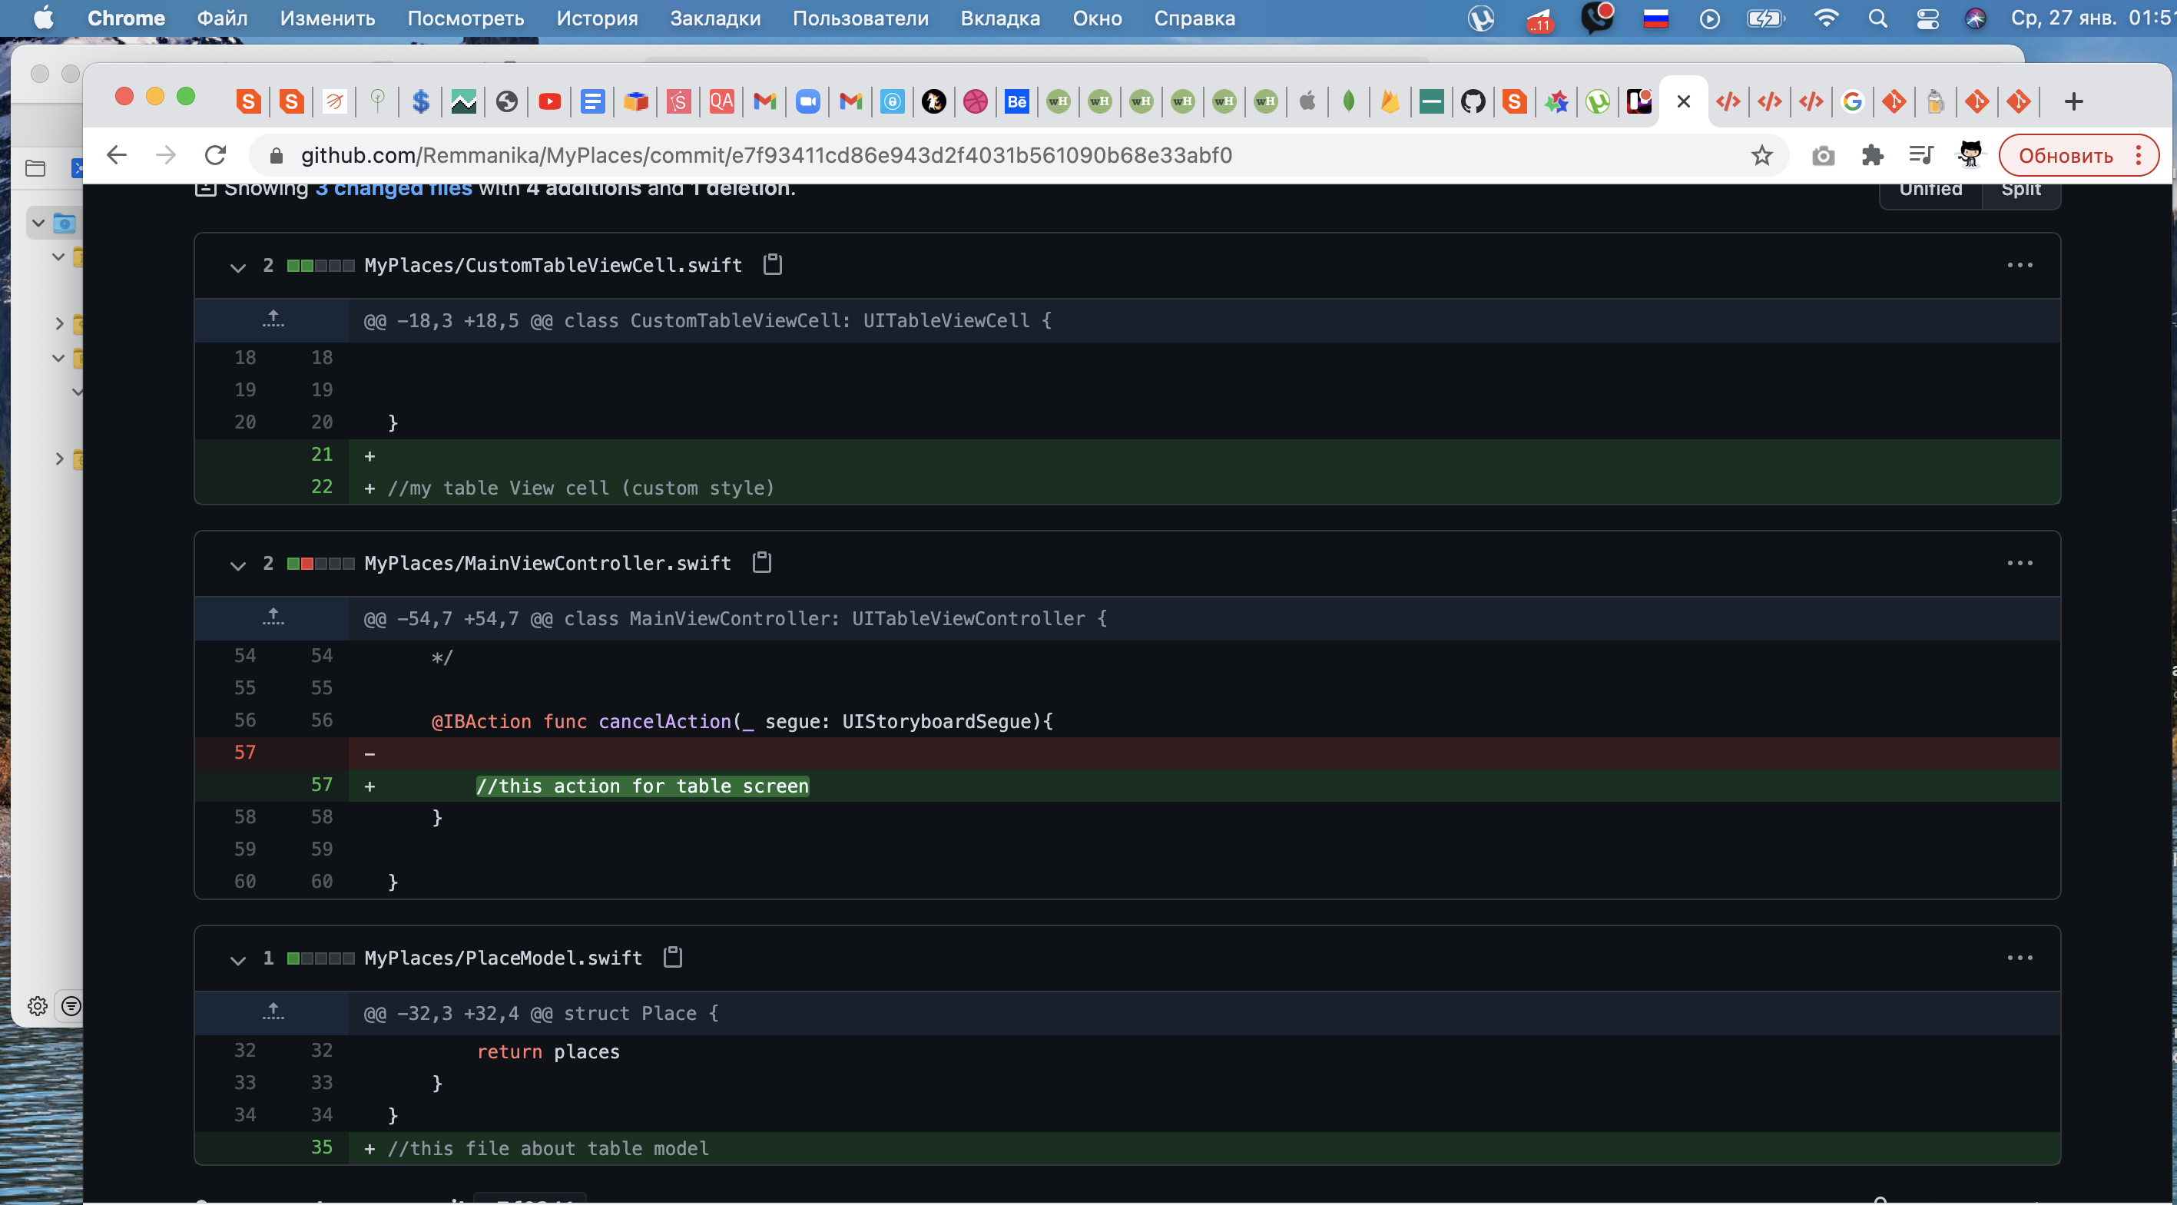Open the battery status menu
This screenshot has height=1205, width=2177.
[1764, 18]
